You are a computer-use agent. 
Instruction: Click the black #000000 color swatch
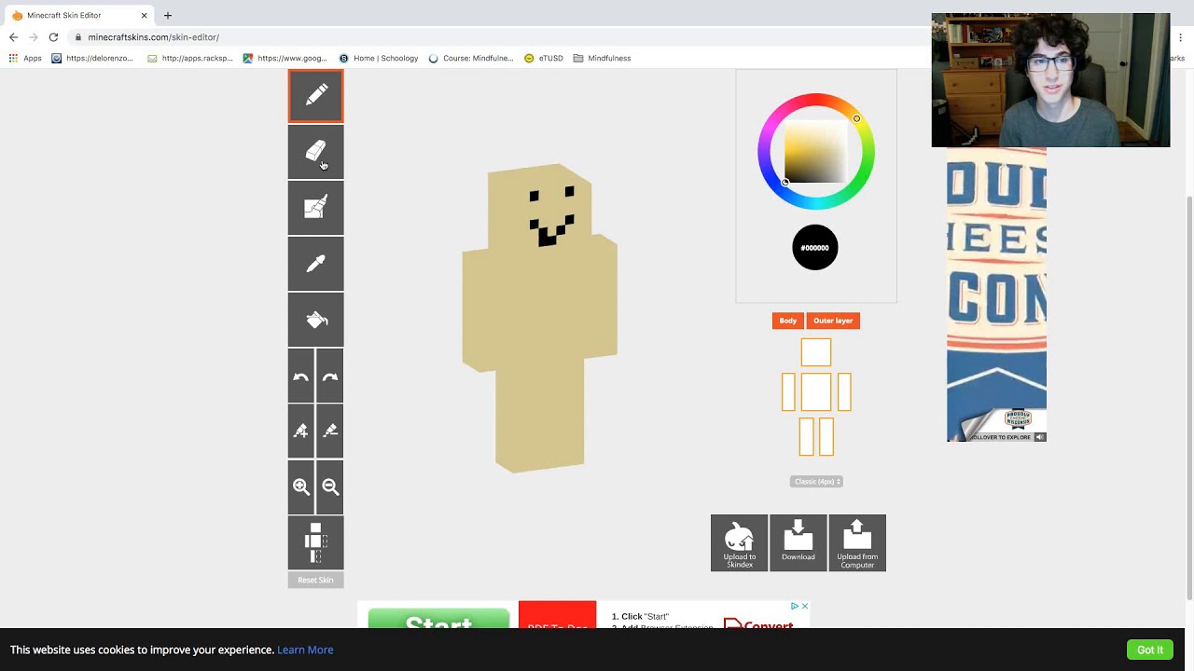point(815,248)
